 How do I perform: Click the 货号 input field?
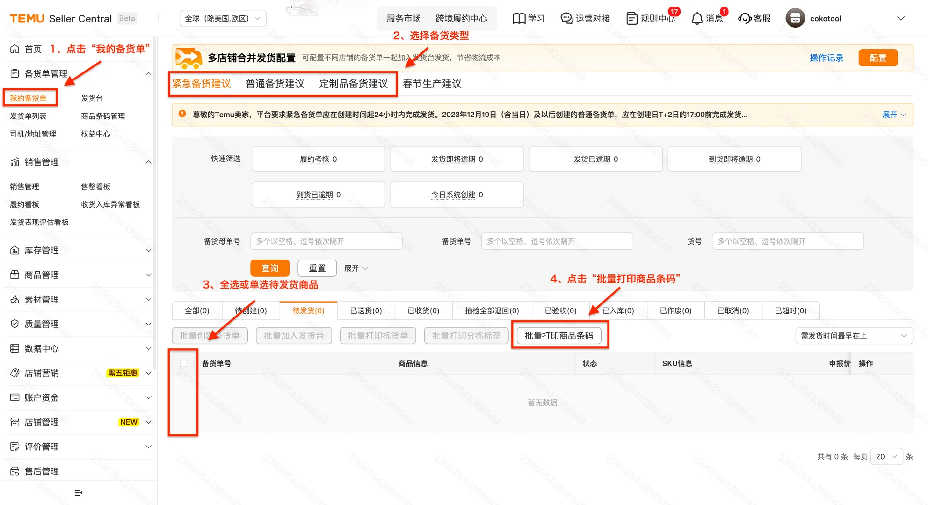coord(787,241)
